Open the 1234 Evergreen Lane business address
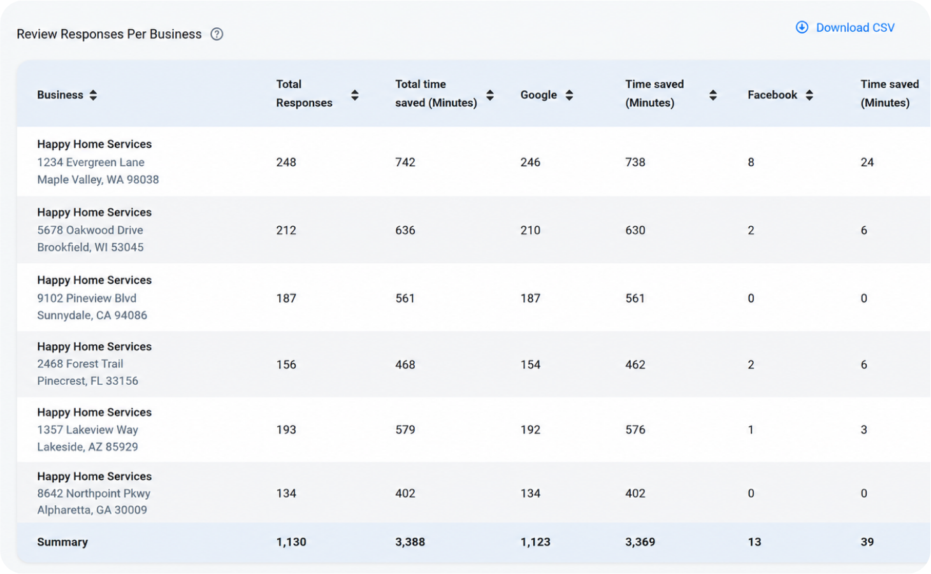This screenshot has width=931, height=574. point(90,162)
